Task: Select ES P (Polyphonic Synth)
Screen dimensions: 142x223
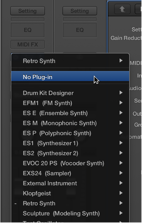Action: click(70, 133)
